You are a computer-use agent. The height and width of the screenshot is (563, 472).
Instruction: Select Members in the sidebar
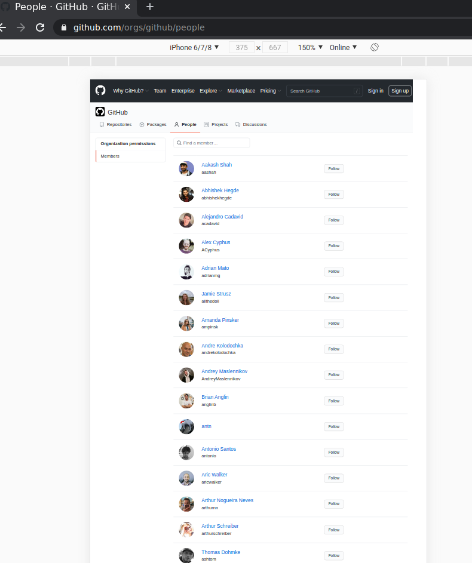pos(109,156)
